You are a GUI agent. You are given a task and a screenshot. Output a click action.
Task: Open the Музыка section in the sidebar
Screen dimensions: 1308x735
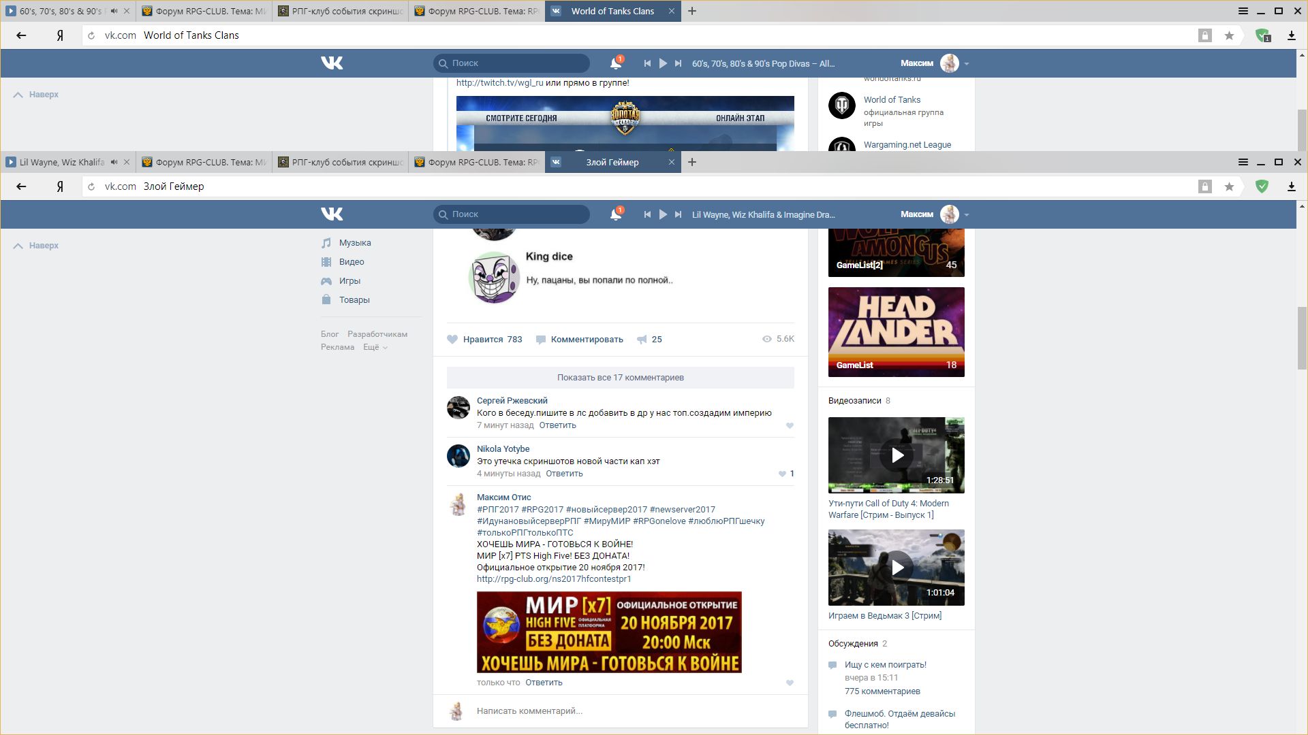[x=354, y=243]
